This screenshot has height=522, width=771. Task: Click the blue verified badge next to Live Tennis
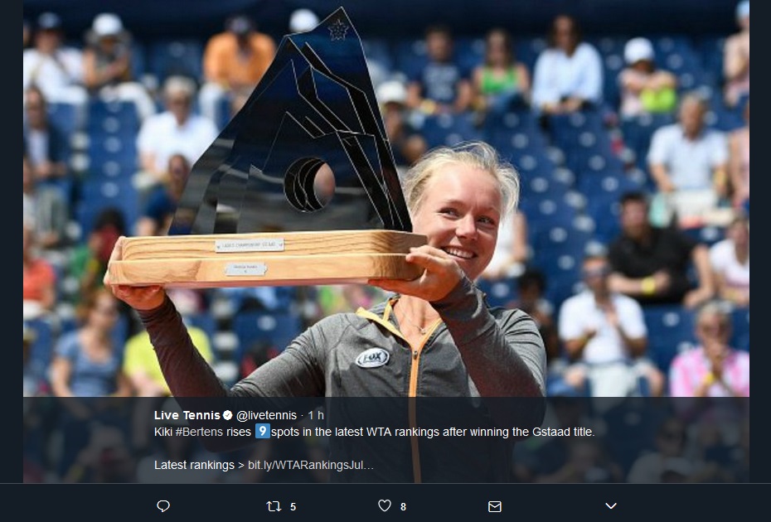(228, 415)
